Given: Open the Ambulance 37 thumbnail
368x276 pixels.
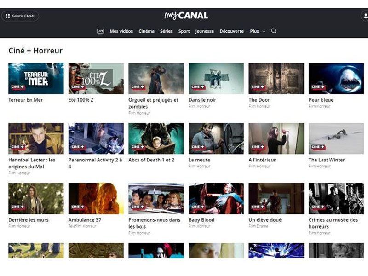Looking at the screenshot, I should pyautogui.click(x=96, y=199).
